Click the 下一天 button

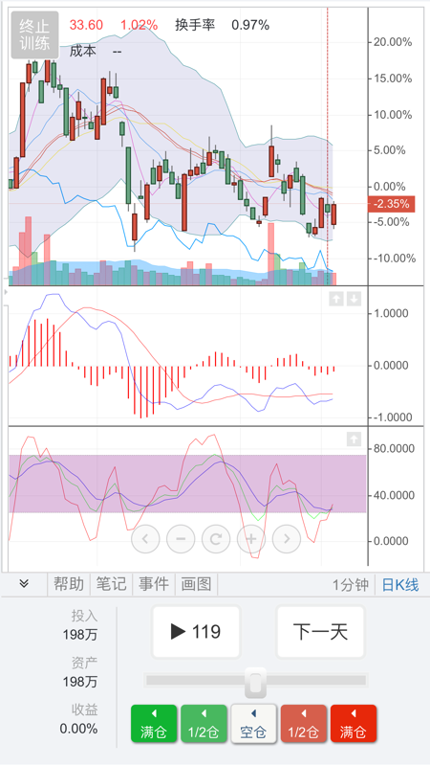point(320,632)
